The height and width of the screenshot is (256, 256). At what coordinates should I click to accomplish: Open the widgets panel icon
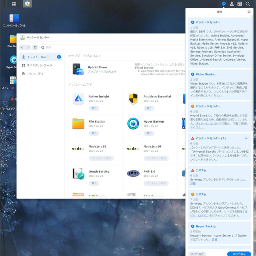pyautogui.click(x=240, y=3)
